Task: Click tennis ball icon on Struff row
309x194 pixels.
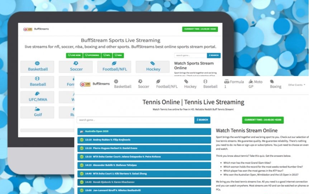Action: point(82,190)
